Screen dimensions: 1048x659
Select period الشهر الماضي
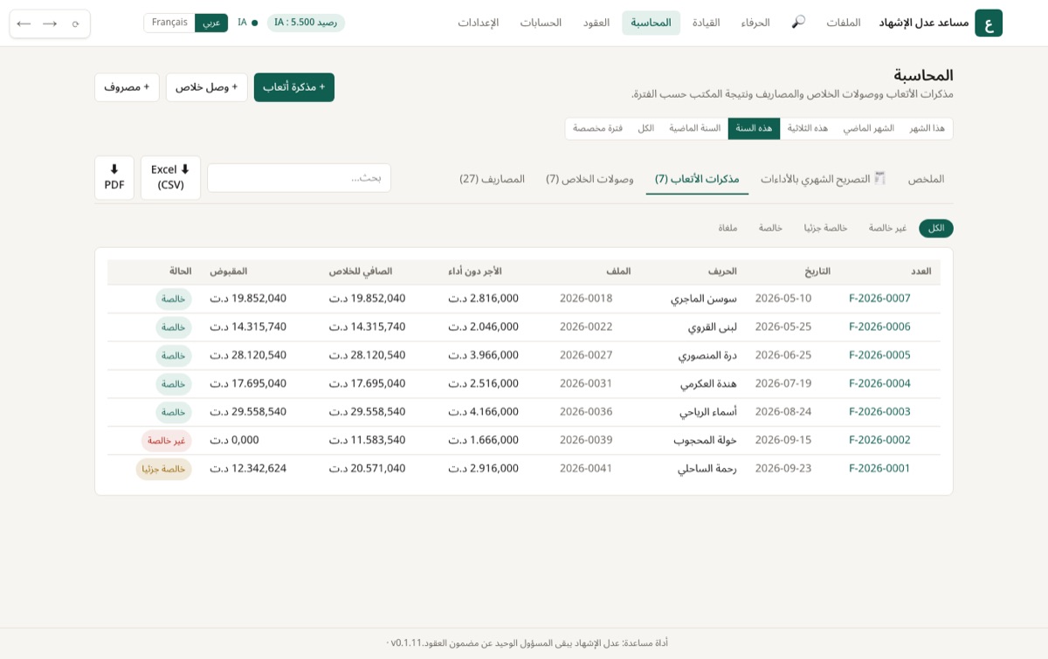868,128
